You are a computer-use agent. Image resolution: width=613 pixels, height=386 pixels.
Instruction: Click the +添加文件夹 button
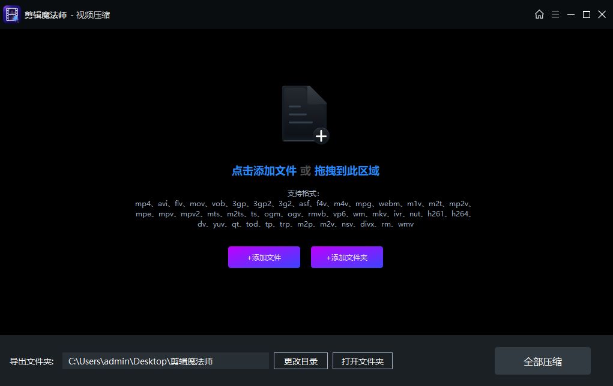tap(347, 257)
